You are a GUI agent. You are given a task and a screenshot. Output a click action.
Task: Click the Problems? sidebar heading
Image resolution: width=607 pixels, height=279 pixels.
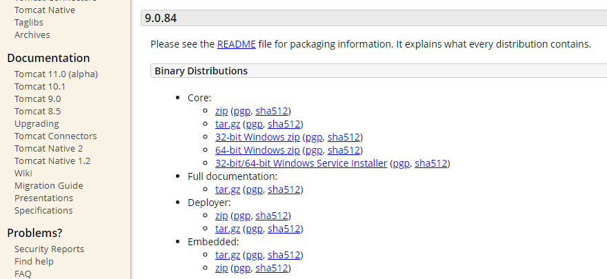[35, 233]
